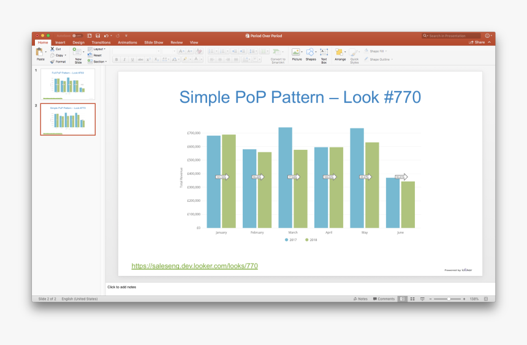
Task: Clear all text formatting
Action: [x=199, y=51]
